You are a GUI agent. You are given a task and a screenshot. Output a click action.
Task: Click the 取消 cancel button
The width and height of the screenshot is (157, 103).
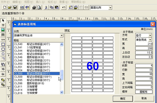coord(144,98)
